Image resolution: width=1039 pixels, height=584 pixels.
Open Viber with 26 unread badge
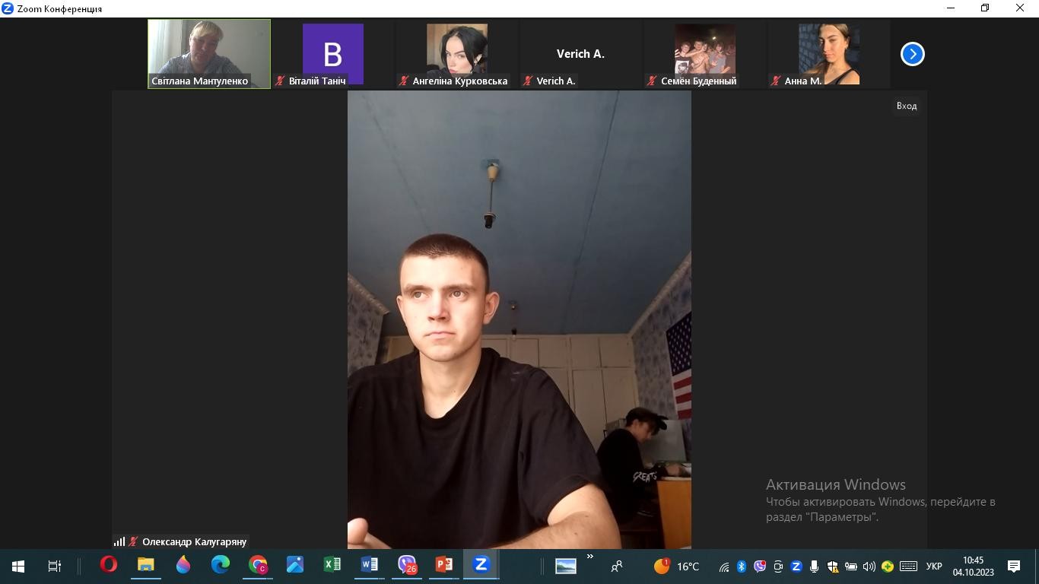tap(407, 565)
